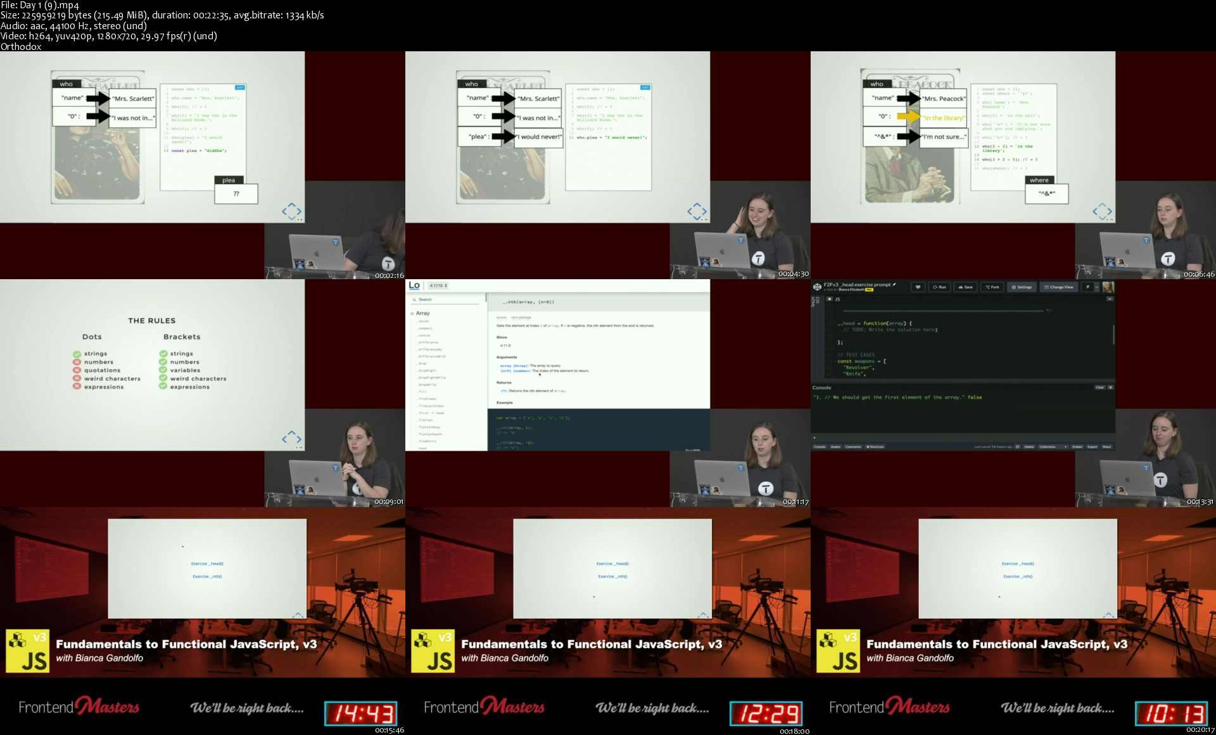
Task: Open the Comments tab in the CodePen footer
Action: tap(853, 447)
